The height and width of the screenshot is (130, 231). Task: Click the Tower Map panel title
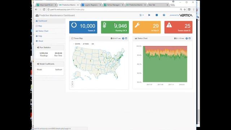pyautogui.click(x=78, y=38)
